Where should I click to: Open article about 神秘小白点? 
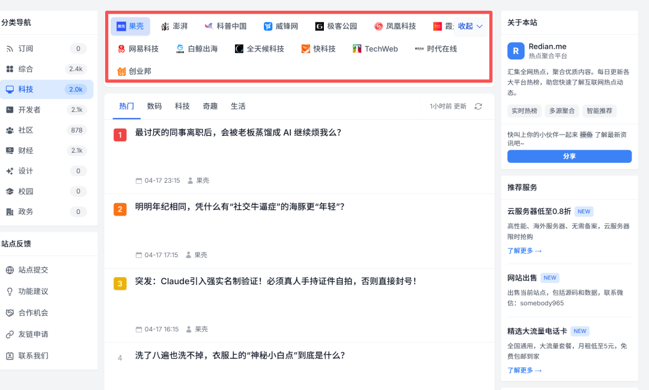[x=240, y=356]
